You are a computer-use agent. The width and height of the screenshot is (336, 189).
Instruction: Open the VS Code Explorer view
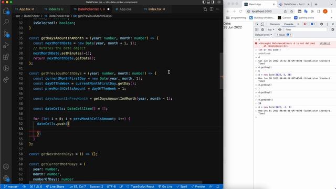point(6,10)
